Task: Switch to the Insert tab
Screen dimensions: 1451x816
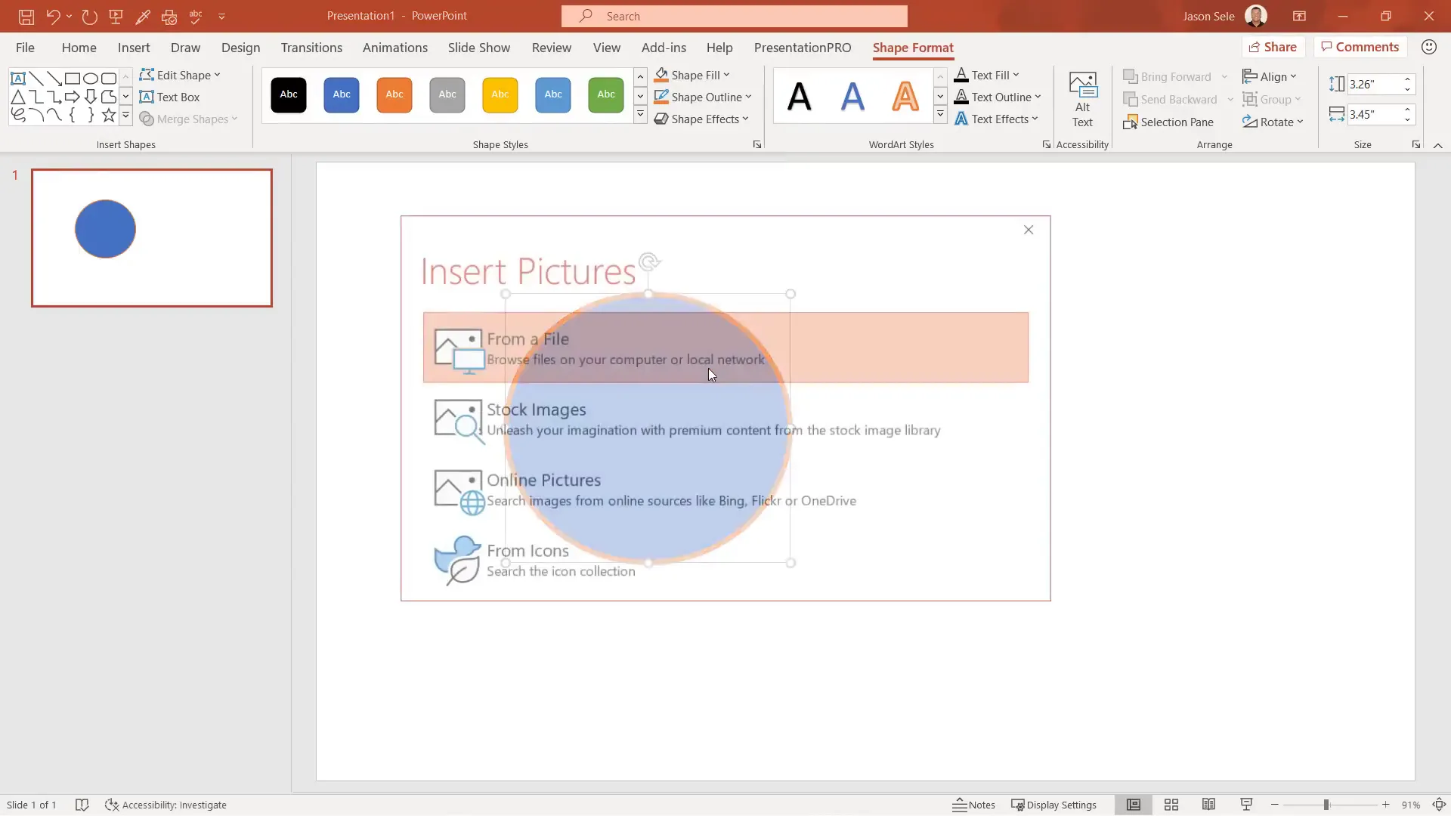Action: coord(134,47)
